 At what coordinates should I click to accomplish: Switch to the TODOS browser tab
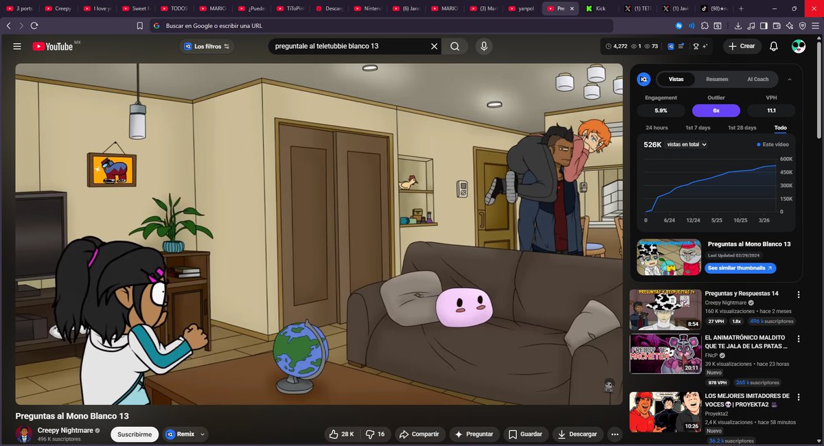[x=174, y=8]
